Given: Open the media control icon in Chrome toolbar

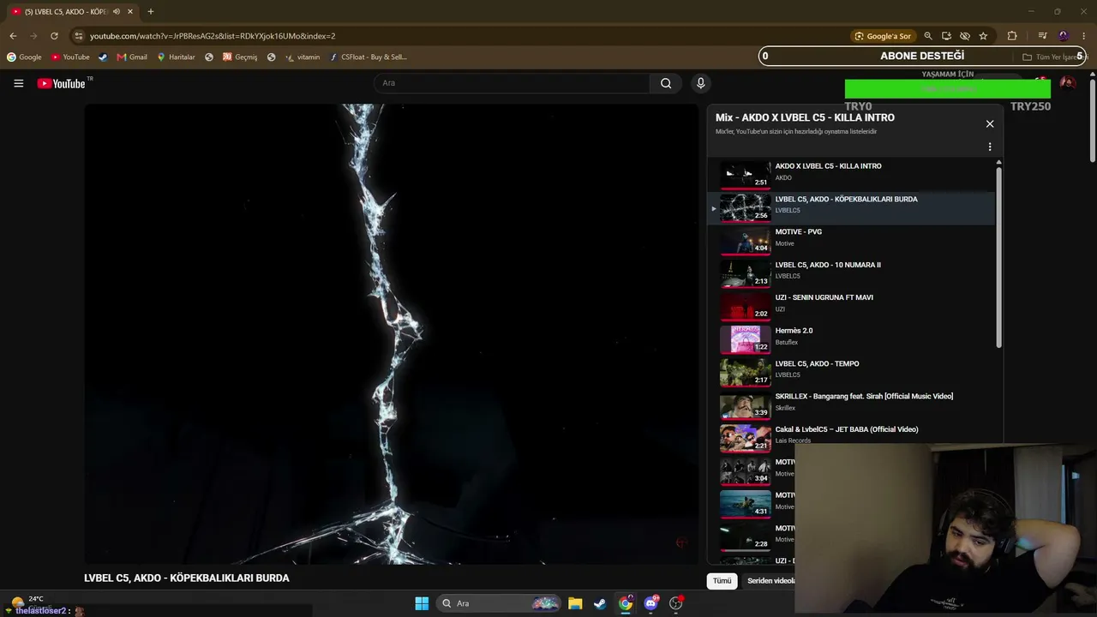Looking at the screenshot, I should [1042, 36].
